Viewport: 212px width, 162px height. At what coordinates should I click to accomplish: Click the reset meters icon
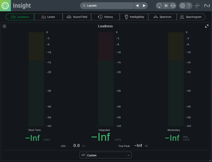pyautogui.click(x=159, y=6)
